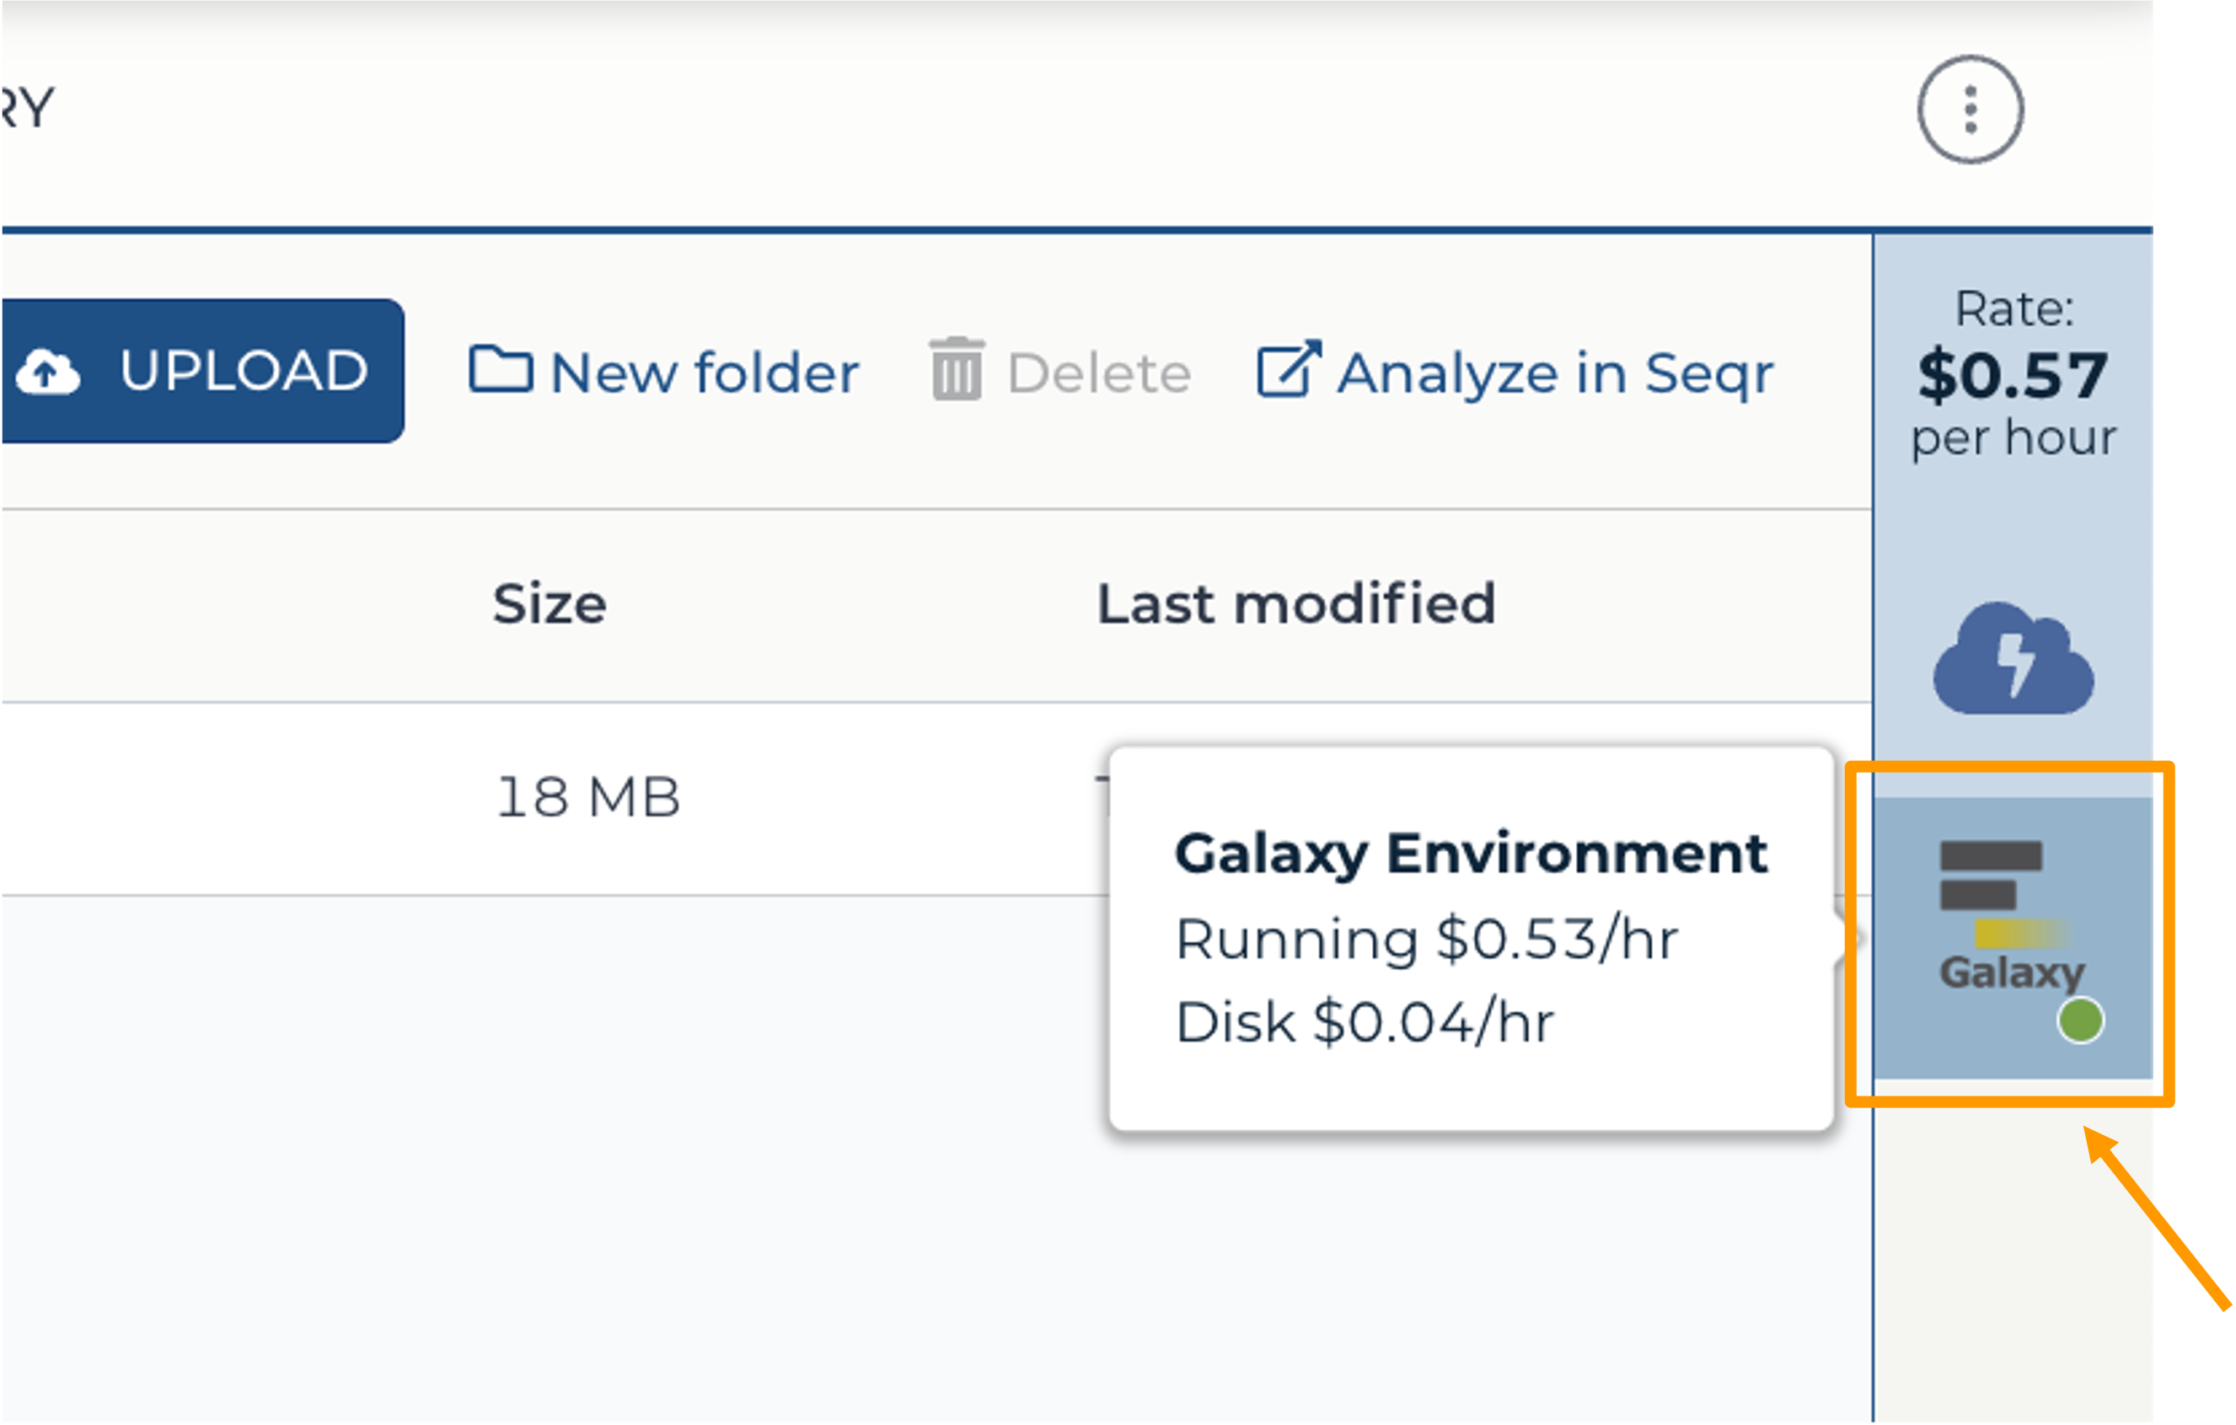Click the UPLOAD button

(202, 372)
